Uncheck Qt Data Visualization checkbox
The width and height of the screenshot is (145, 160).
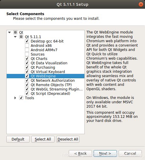tap(27, 63)
